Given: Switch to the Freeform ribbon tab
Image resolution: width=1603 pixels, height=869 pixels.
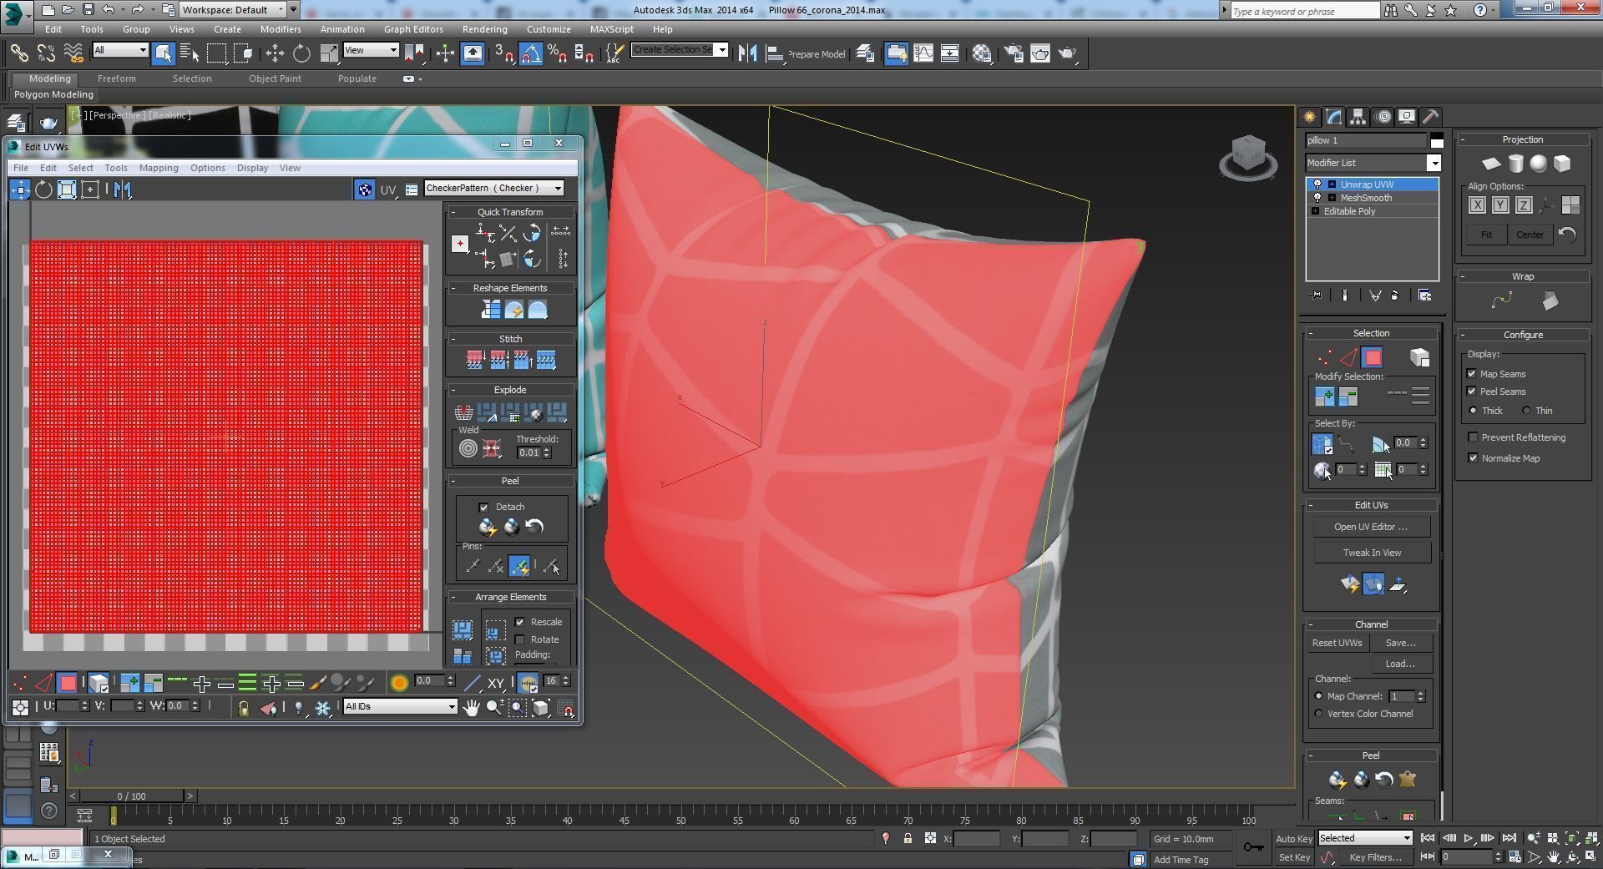Looking at the screenshot, I should tap(116, 78).
